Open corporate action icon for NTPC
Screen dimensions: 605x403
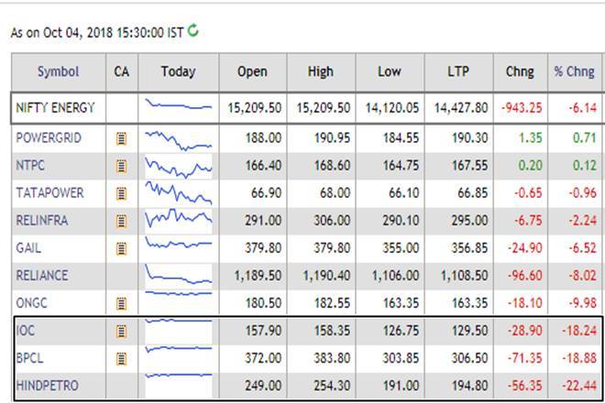click(x=121, y=166)
